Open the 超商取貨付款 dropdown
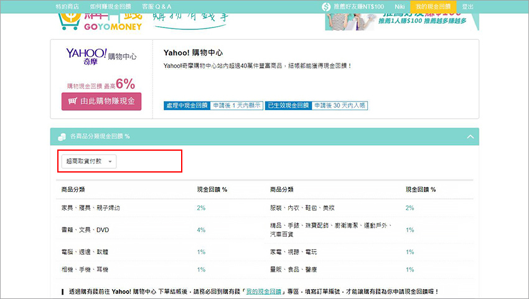 (89, 161)
